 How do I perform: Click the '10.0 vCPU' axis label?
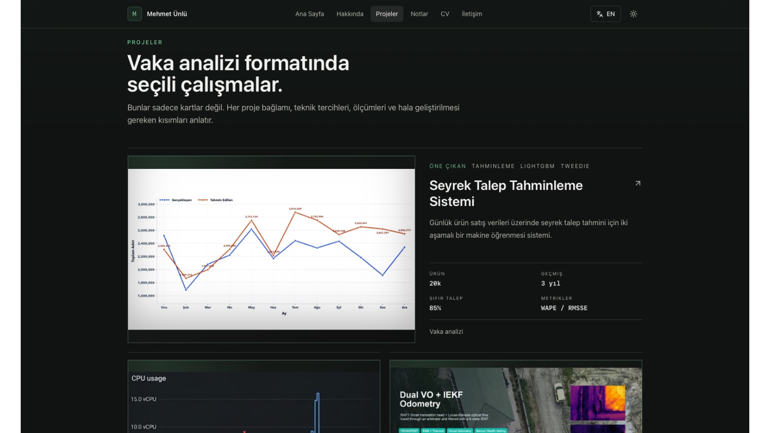(x=143, y=427)
